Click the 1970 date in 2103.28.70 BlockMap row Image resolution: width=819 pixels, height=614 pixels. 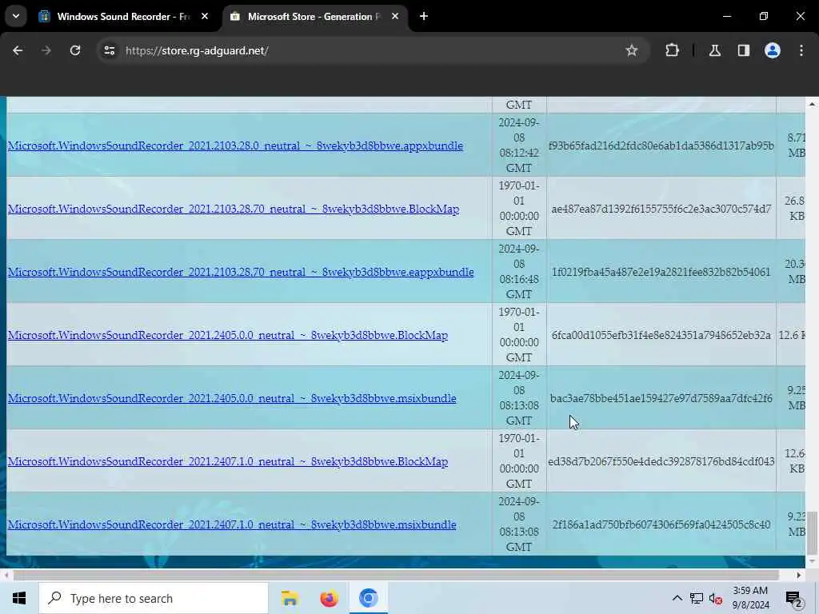pos(519,209)
